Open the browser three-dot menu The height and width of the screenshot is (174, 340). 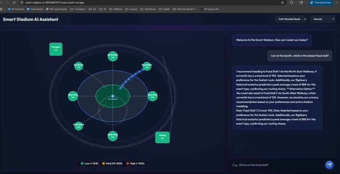coord(337,3)
